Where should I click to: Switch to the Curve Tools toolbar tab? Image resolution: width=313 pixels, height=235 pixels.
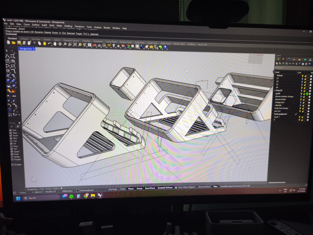click(x=111, y=42)
